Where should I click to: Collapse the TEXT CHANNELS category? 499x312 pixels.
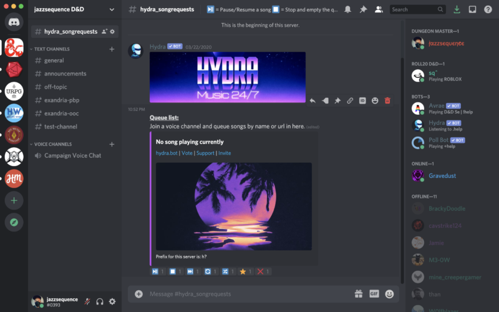(52, 49)
